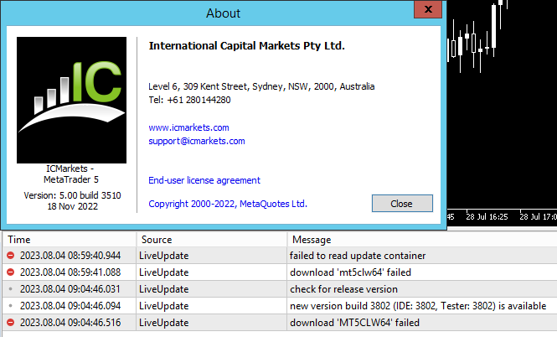
Task: Select the 'failed to read update container' message
Action: 358,256
